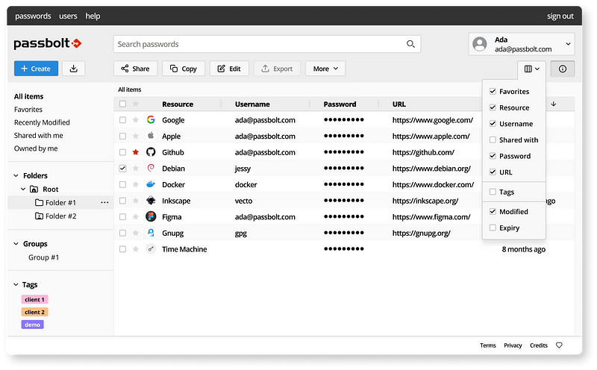Filter by purple demo tag
This screenshot has height=370, width=597.
[32, 324]
